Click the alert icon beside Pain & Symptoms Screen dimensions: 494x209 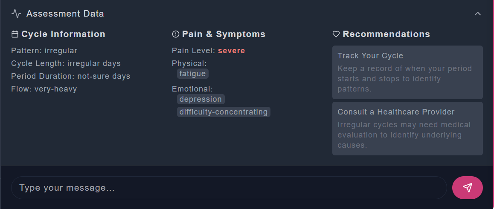click(x=175, y=34)
